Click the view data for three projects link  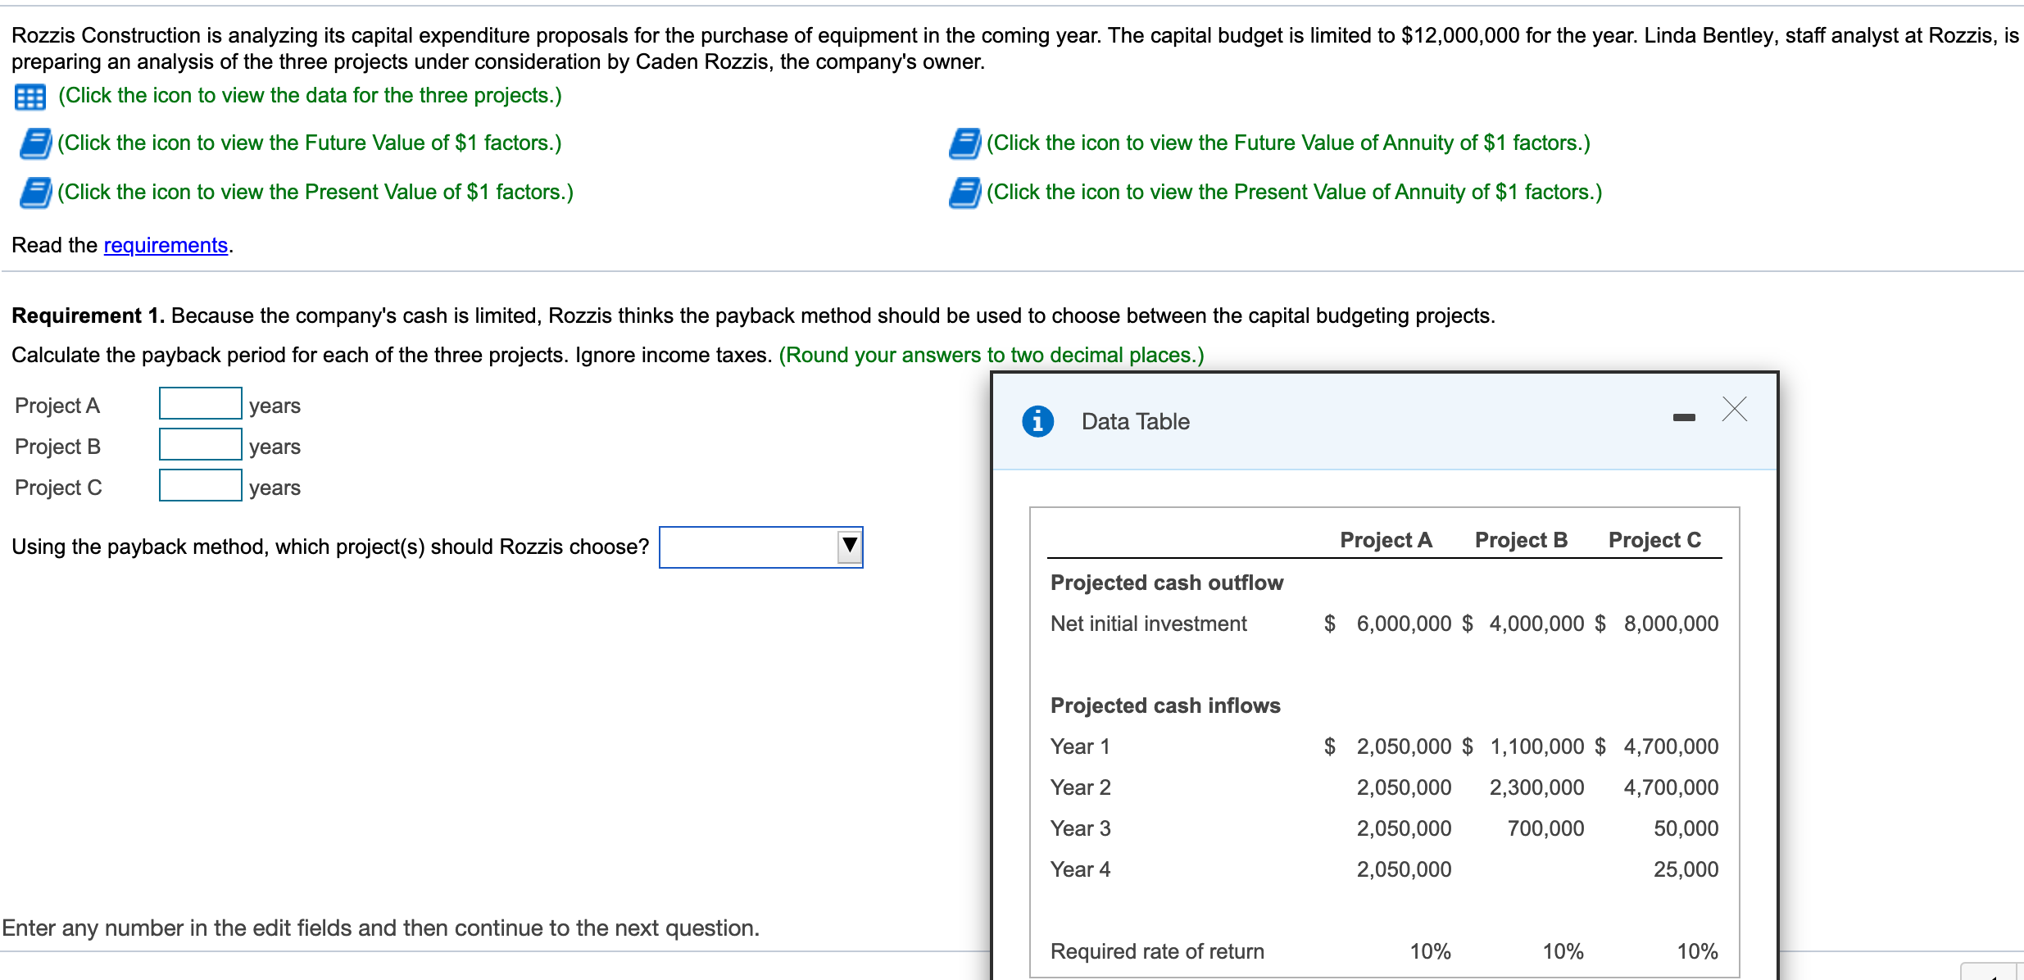coord(310,96)
